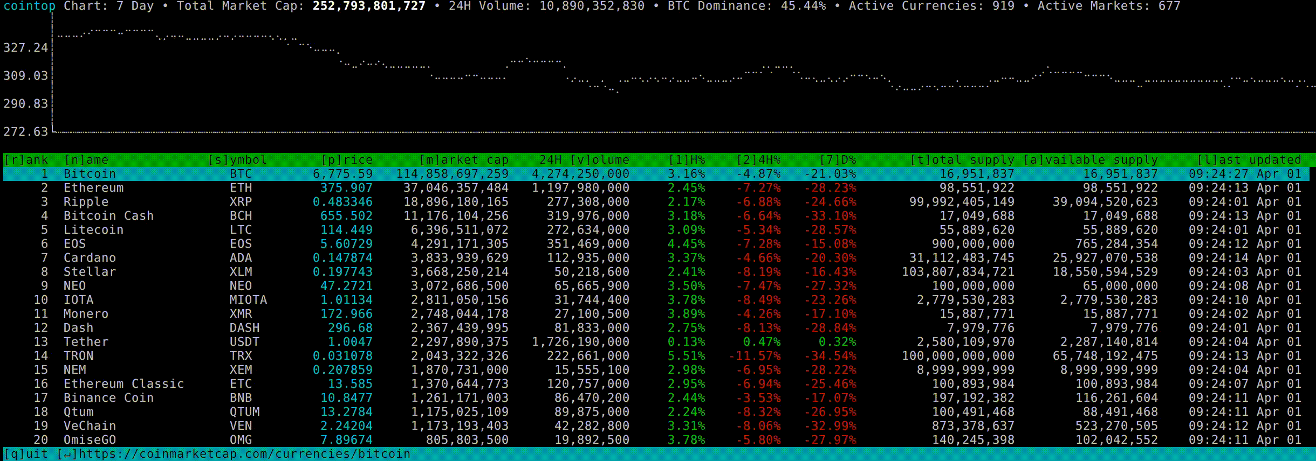Select the Litecoin row name

[94, 230]
